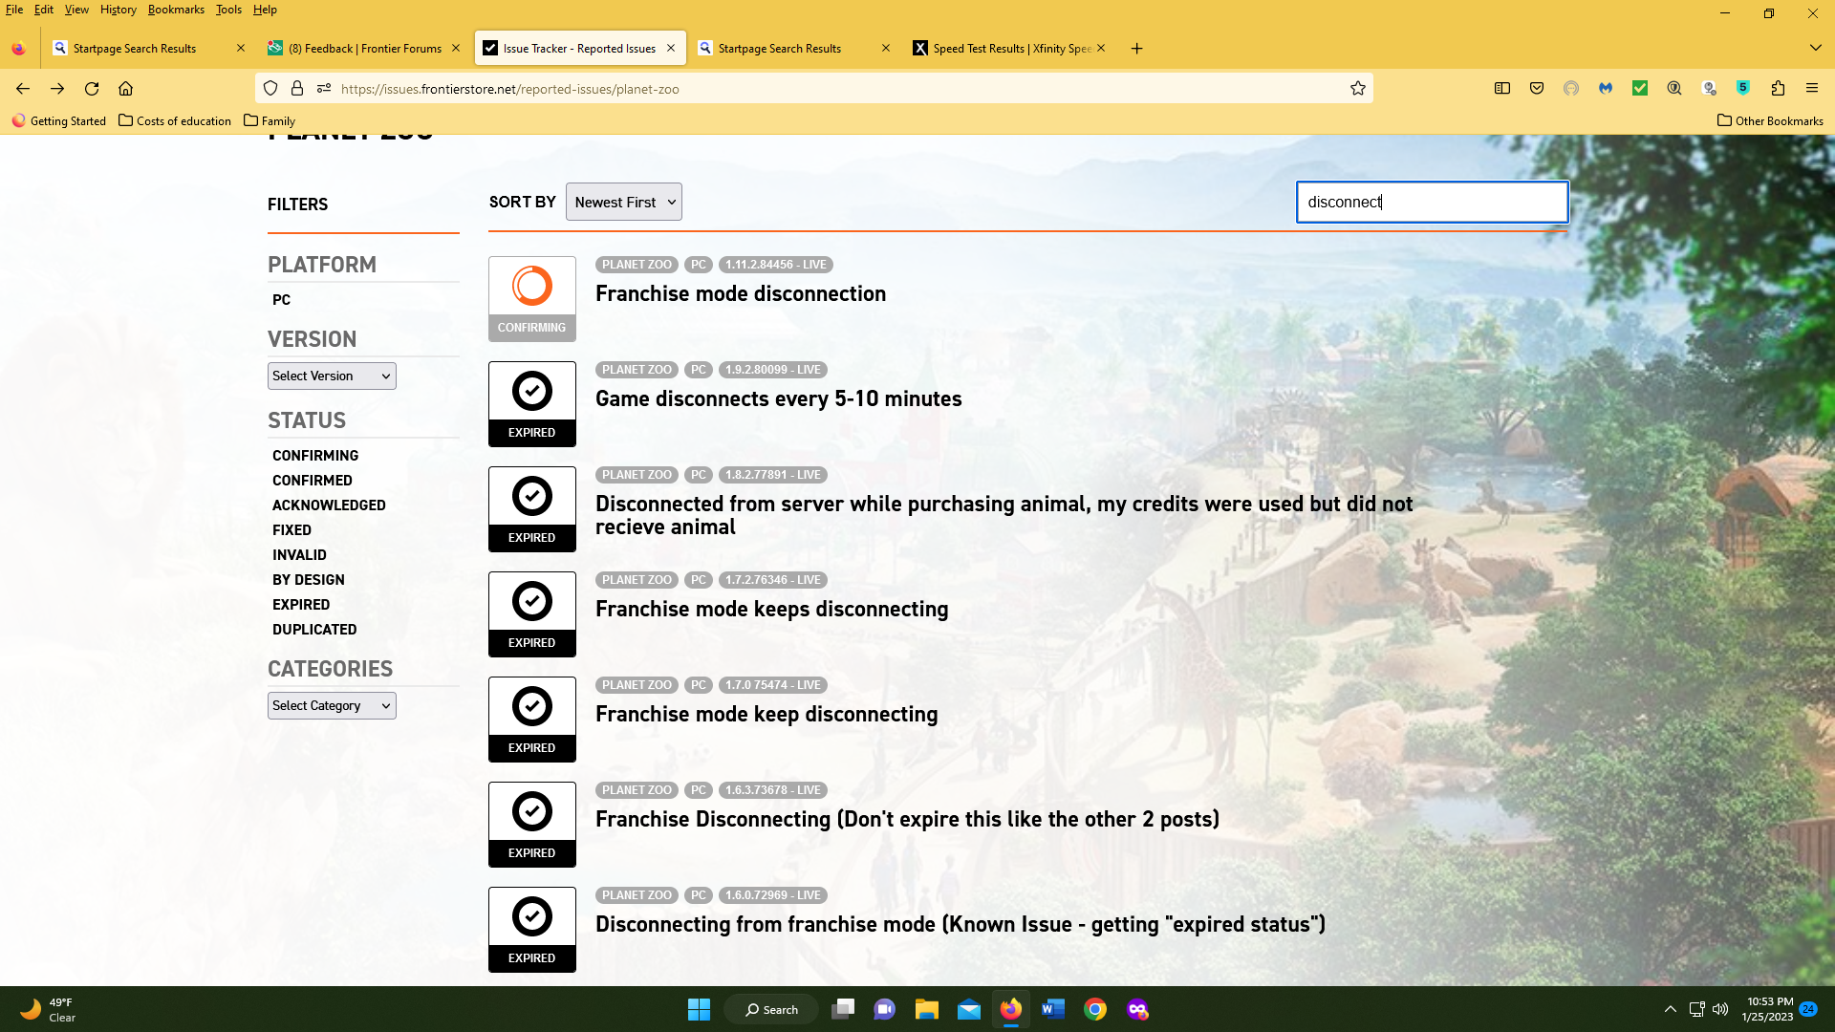Open the weather widget showing 49°F Clear
This screenshot has width=1835, height=1032.
[48, 1009]
